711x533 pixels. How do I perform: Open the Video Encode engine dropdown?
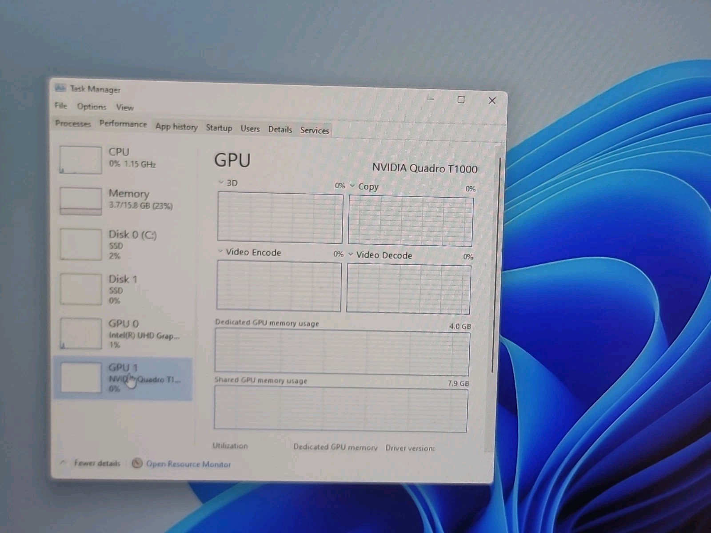coord(220,251)
